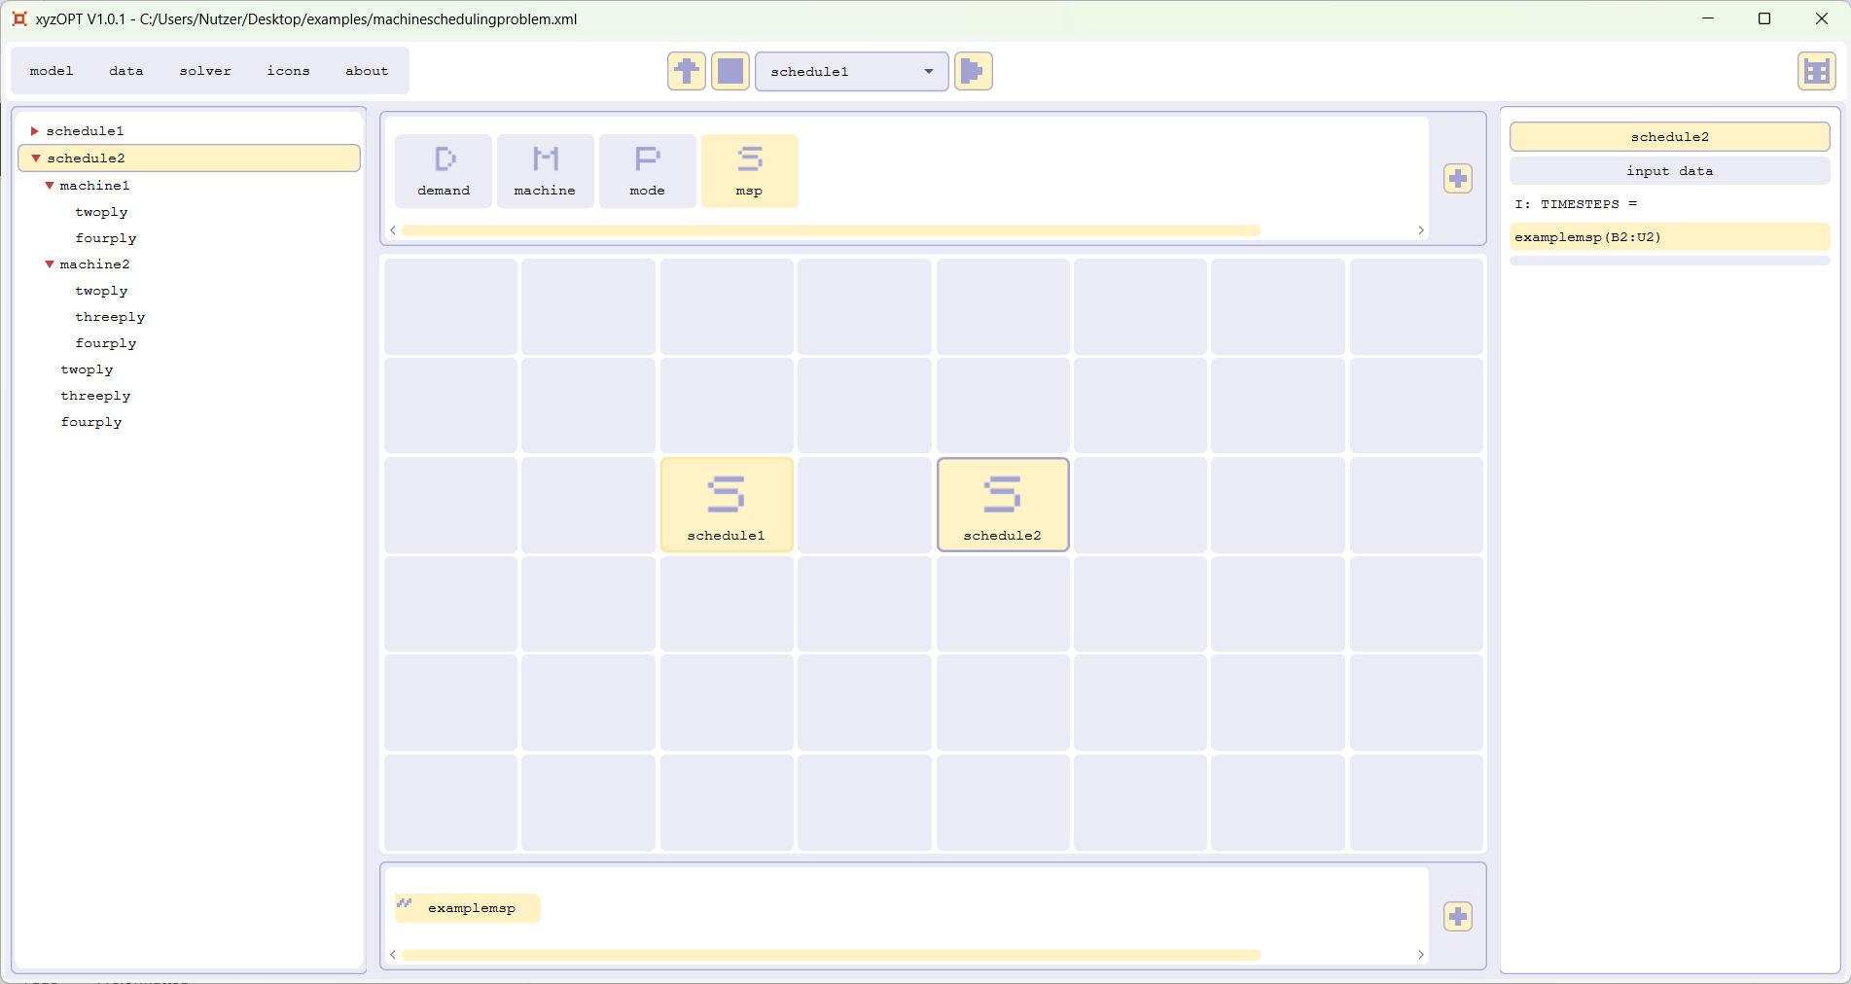Click the schedule2 node in grid

[1002, 505]
